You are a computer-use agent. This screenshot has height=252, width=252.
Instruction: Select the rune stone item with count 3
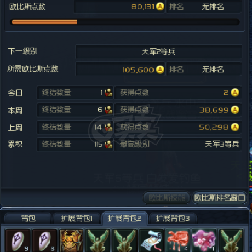click(x=44, y=240)
